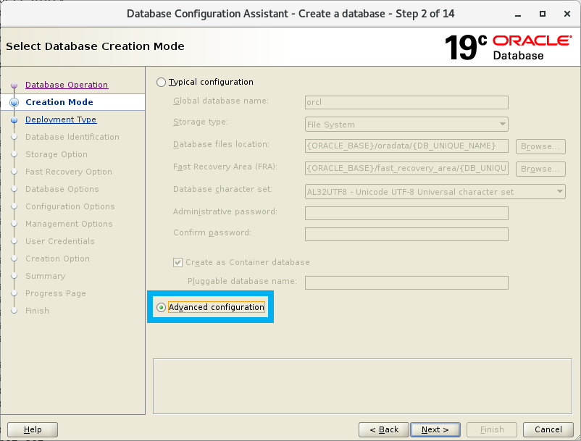Click the Administrative password field
Image resolution: width=581 pixels, height=441 pixels.
tap(406, 214)
